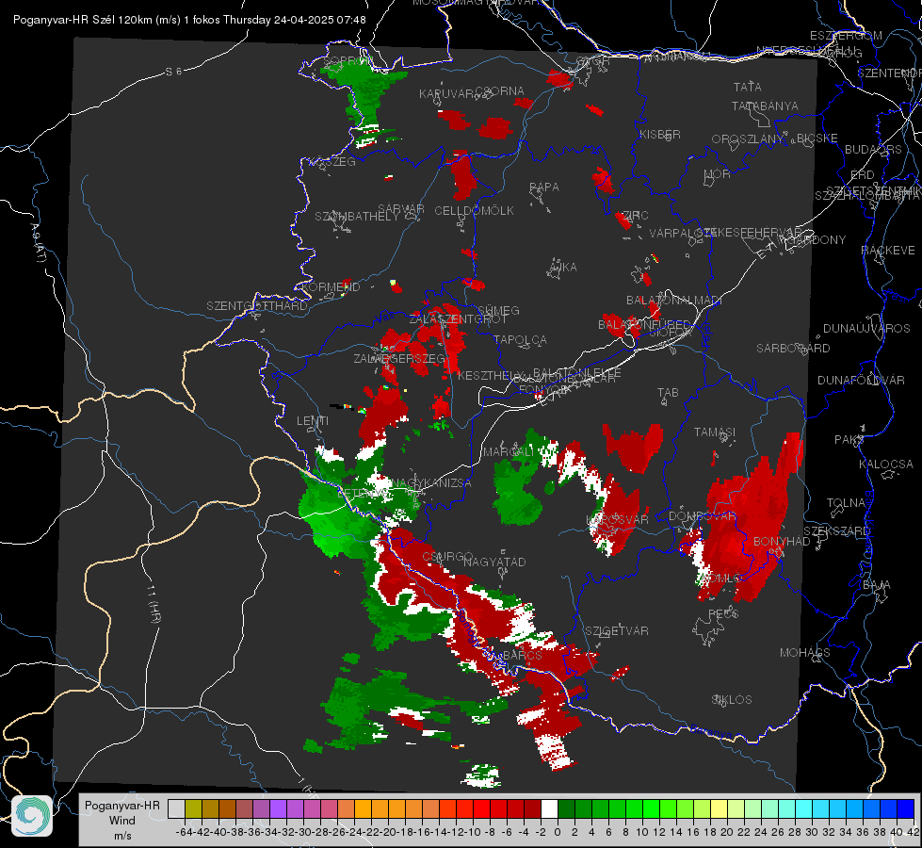Select the TAPOLCA town label
Image resolution: width=922 pixels, height=848 pixels.
pyautogui.click(x=520, y=339)
